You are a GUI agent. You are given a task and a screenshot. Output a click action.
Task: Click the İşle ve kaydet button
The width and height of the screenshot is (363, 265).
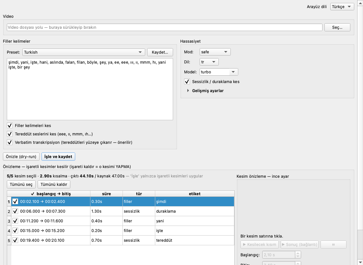pyautogui.click(x=58, y=156)
